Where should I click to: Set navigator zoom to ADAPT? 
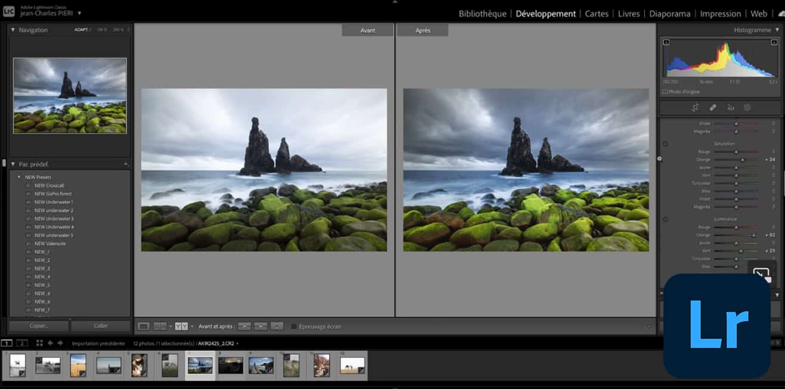tap(83, 30)
